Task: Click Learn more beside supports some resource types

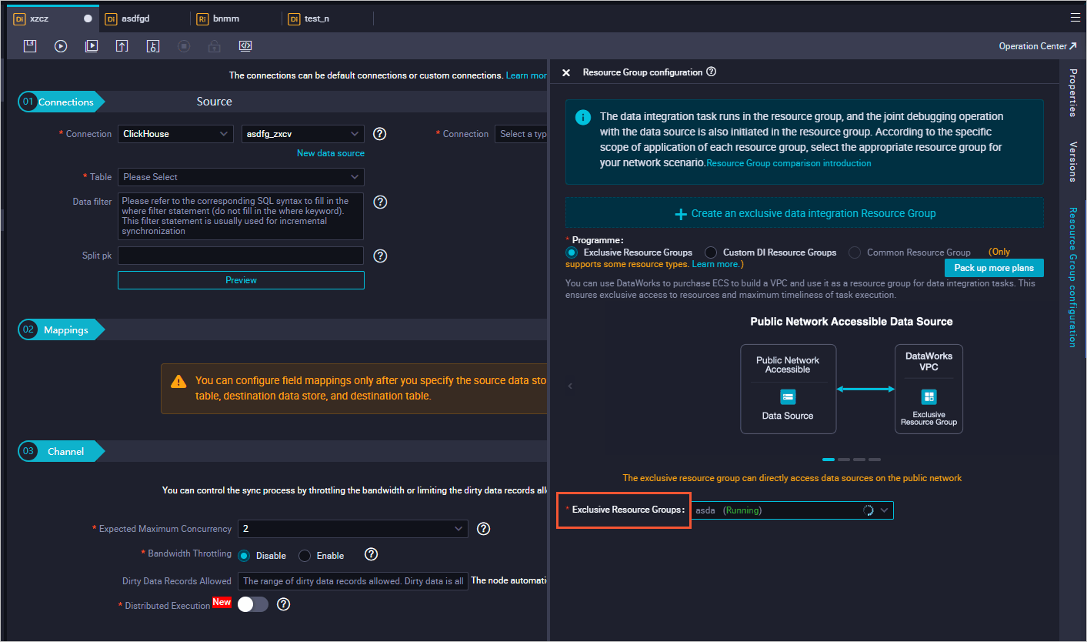Action: pyautogui.click(x=715, y=264)
